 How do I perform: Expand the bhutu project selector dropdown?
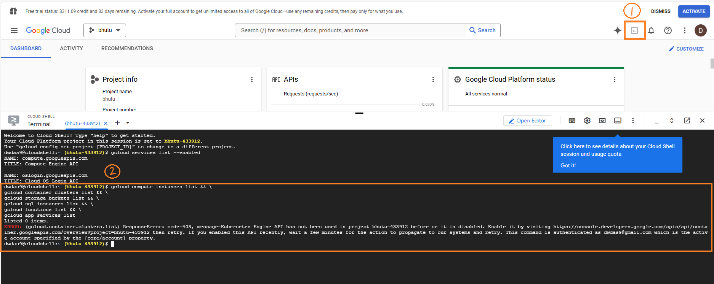pyautogui.click(x=105, y=30)
